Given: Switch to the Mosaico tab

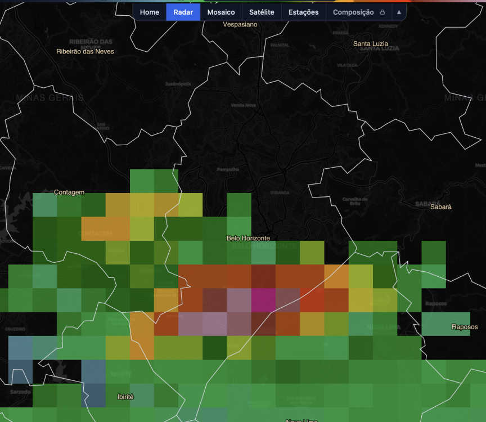Looking at the screenshot, I should point(221,12).
